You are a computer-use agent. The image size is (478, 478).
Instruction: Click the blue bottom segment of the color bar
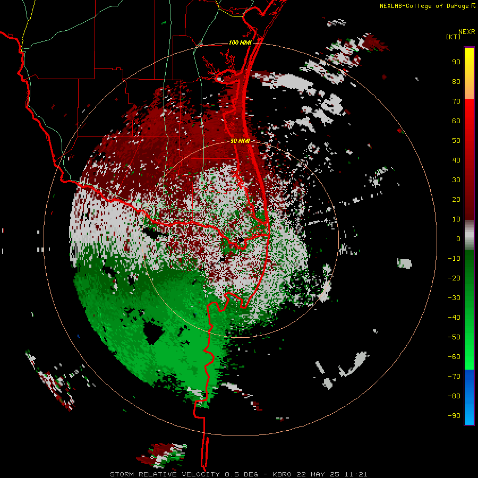469,397
